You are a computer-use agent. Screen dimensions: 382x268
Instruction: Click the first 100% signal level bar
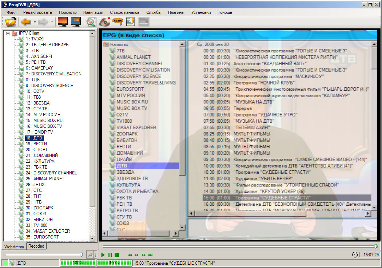click(x=78, y=263)
